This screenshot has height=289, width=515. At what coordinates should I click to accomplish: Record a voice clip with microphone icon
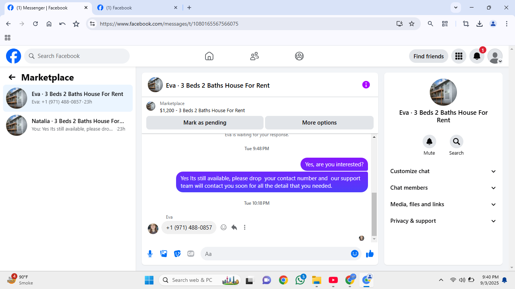coord(150,254)
